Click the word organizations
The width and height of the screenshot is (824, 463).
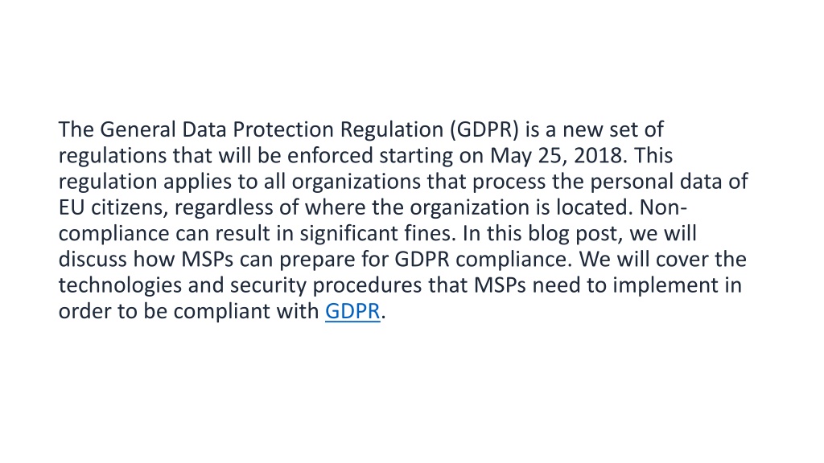tap(356, 182)
